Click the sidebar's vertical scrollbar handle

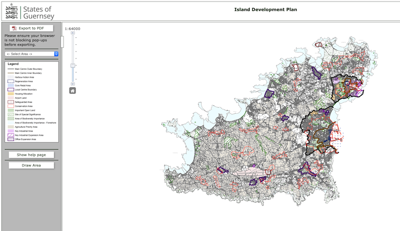[x=62, y=42]
